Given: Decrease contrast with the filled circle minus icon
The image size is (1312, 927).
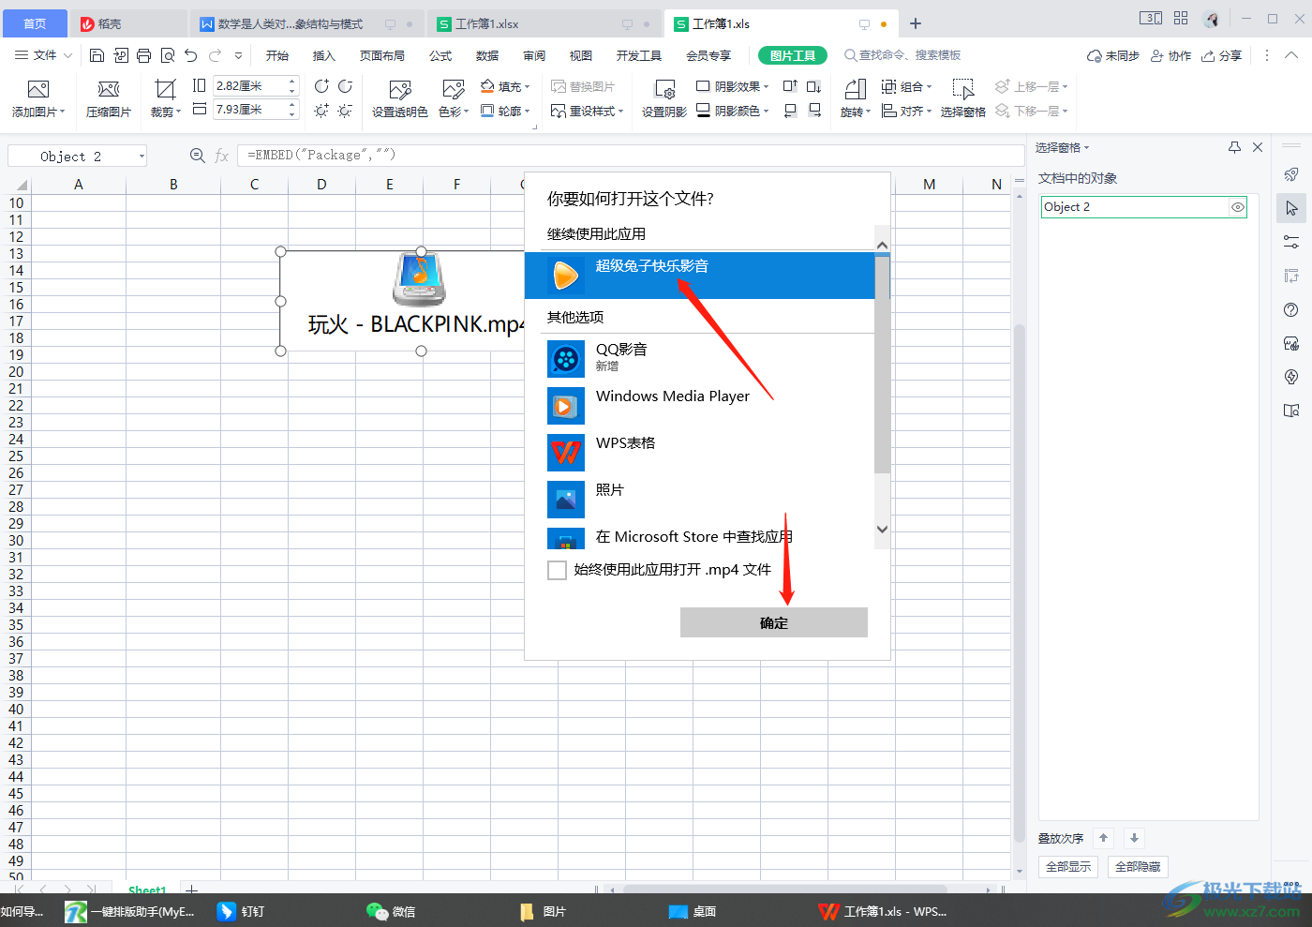Looking at the screenshot, I should coord(345,86).
